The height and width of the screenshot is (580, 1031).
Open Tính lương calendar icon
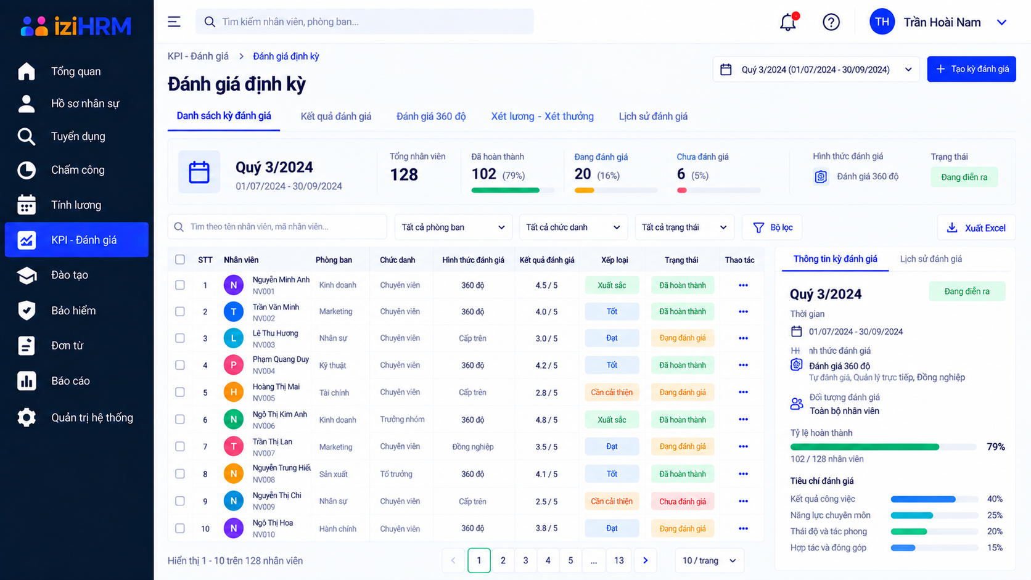27,205
